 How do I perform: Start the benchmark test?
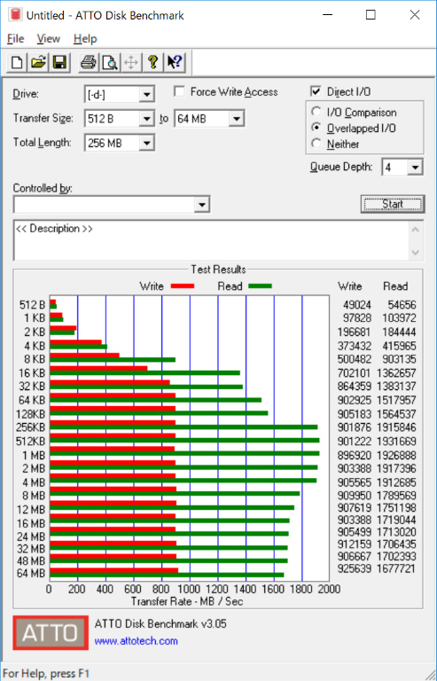point(393,204)
